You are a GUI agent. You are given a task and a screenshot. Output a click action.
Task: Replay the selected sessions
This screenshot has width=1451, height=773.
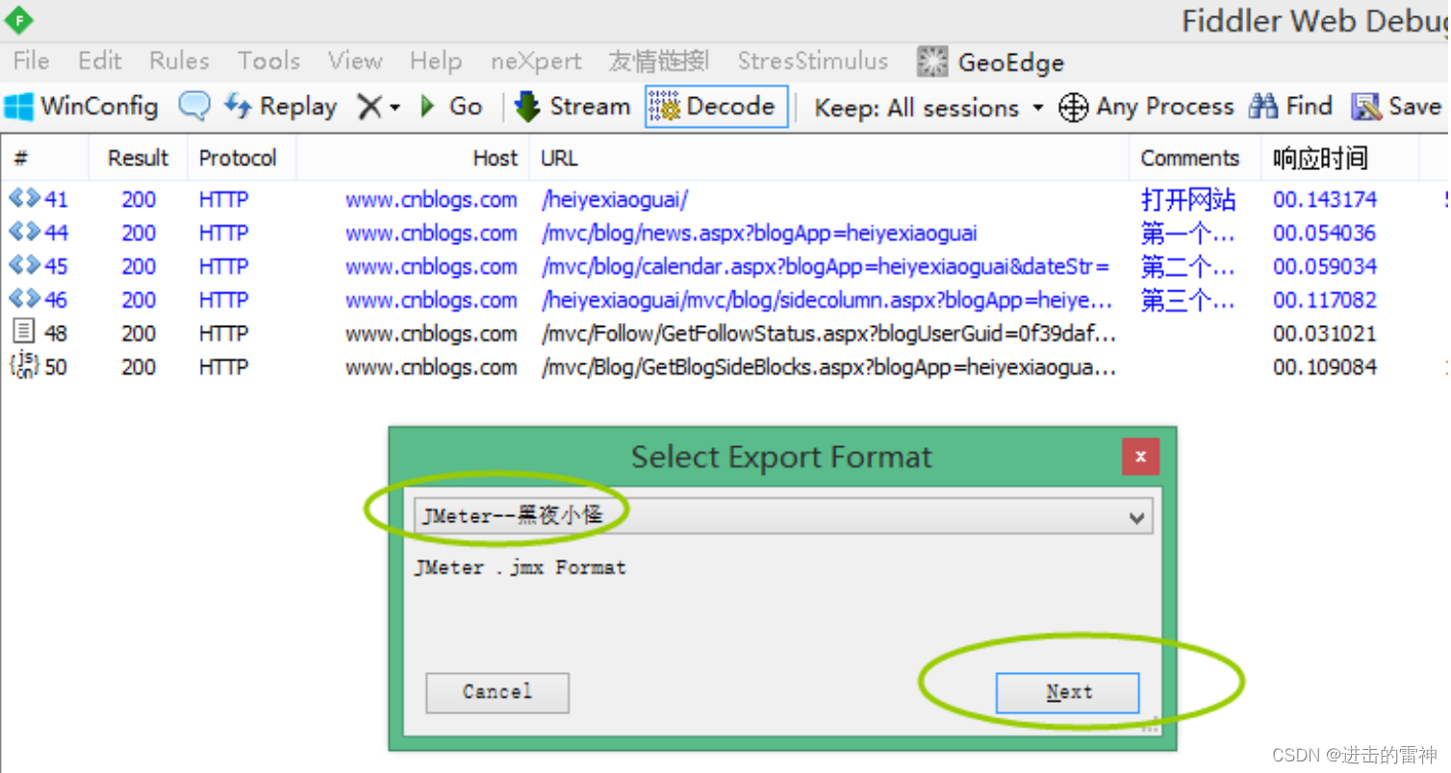tap(280, 106)
